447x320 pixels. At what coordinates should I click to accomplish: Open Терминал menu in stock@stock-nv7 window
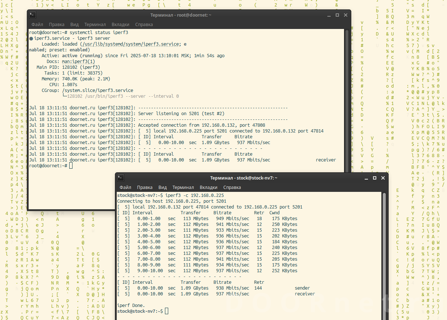183,188
